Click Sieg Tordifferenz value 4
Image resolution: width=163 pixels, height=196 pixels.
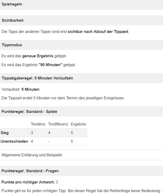click(x=49, y=133)
